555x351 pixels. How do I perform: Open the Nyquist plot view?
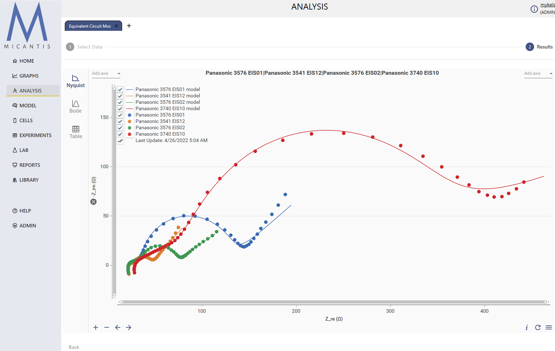click(x=75, y=81)
